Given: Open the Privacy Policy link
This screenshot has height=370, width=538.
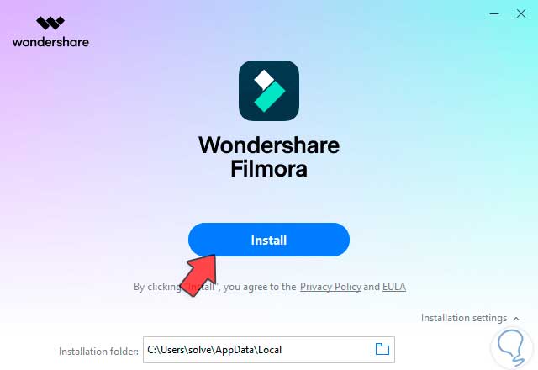Looking at the screenshot, I should point(330,287).
